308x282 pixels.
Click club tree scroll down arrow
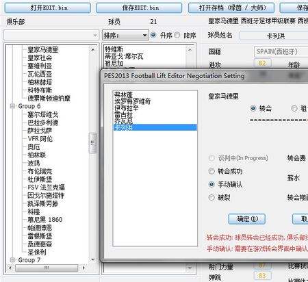pyautogui.click(x=92, y=259)
